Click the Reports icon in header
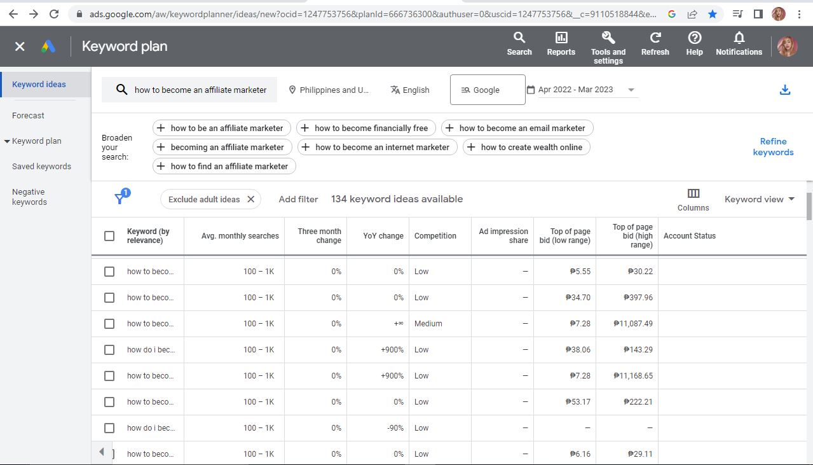 tap(561, 39)
